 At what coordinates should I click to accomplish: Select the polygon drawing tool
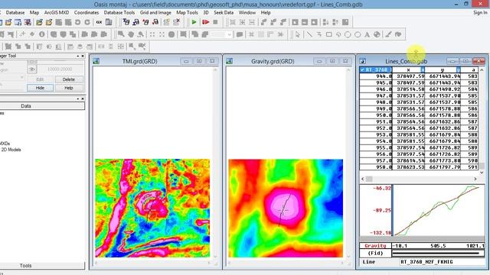click(338, 34)
